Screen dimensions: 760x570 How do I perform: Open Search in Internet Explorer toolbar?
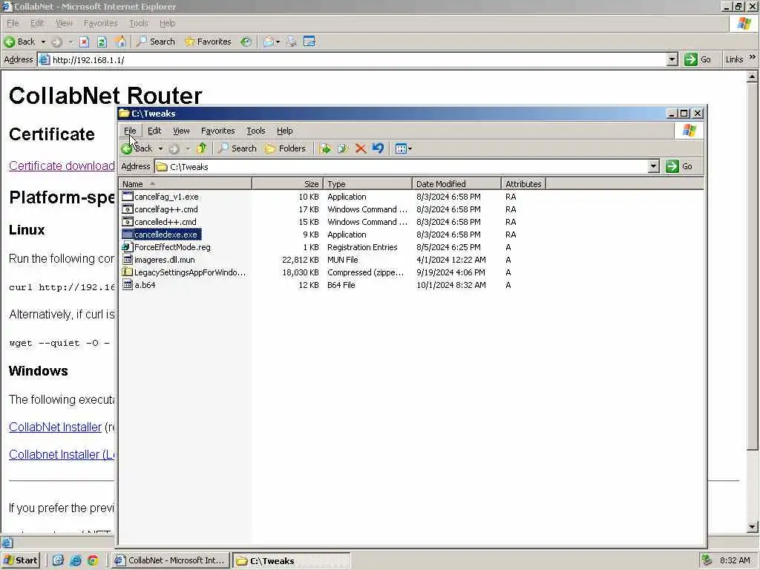tap(156, 42)
